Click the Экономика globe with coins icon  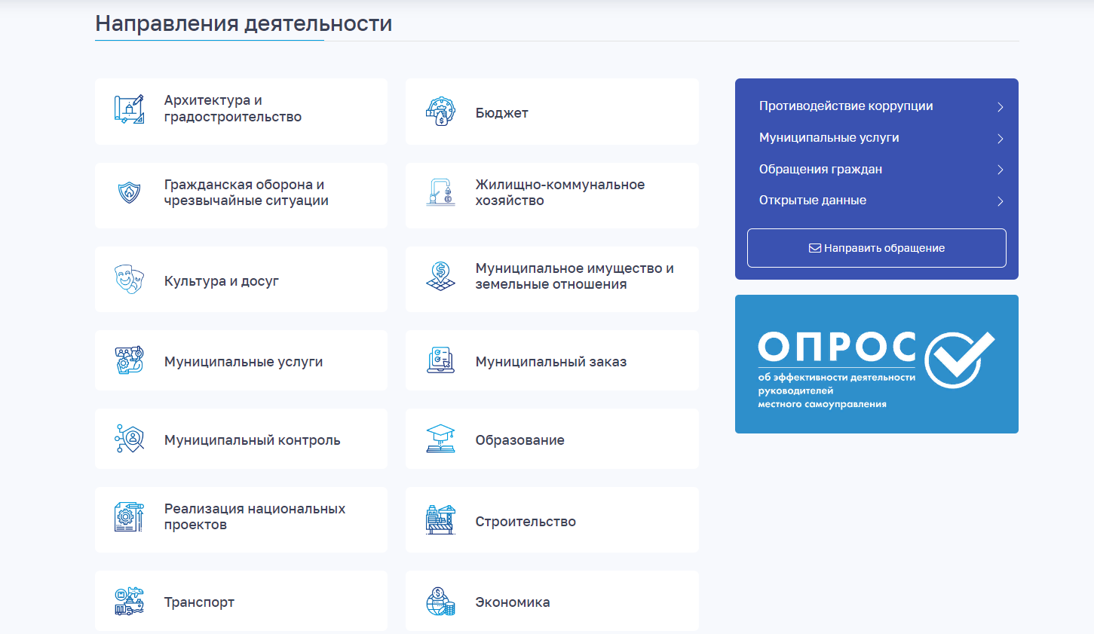point(440,602)
